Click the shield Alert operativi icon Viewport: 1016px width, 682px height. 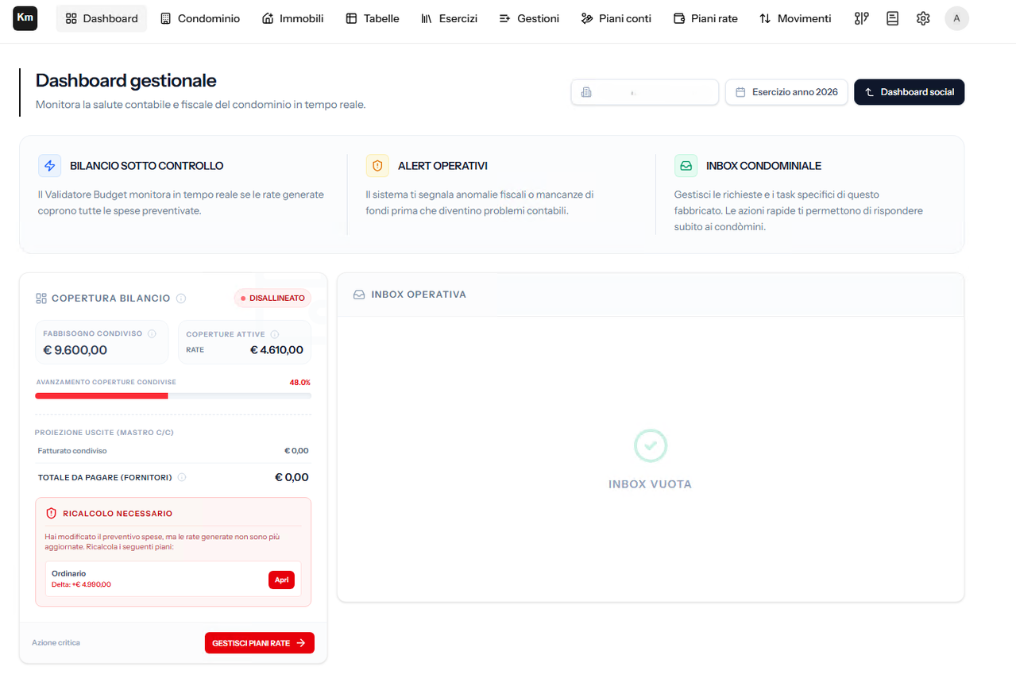(x=377, y=166)
